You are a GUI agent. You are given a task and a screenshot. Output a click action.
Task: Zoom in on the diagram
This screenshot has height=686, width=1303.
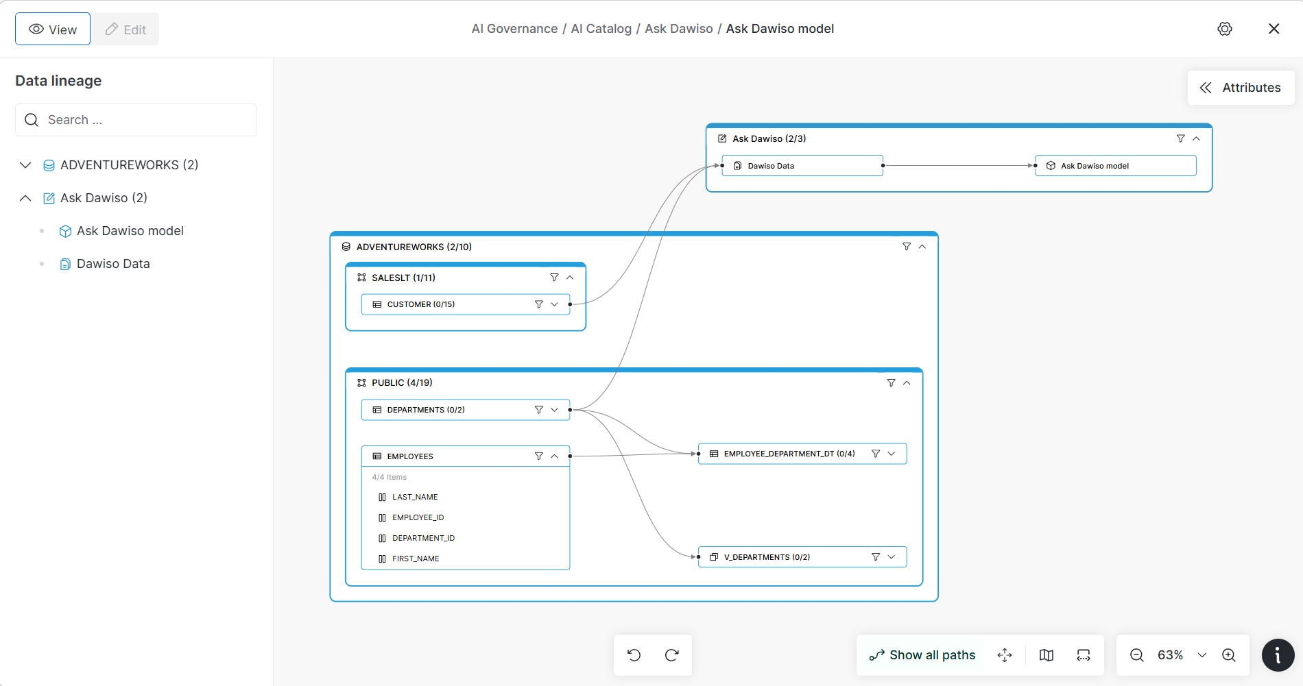click(x=1229, y=655)
